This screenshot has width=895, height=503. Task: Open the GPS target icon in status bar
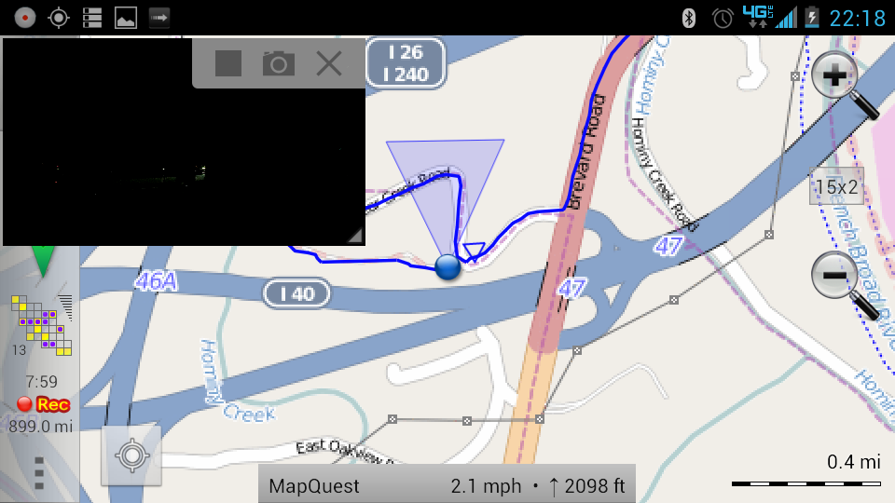click(x=58, y=18)
